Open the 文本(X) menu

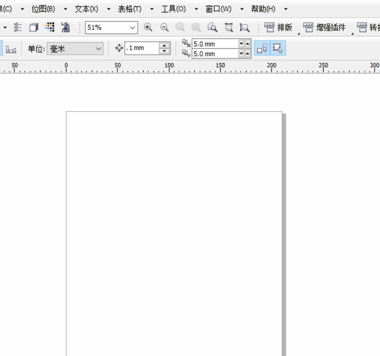[x=86, y=9]
